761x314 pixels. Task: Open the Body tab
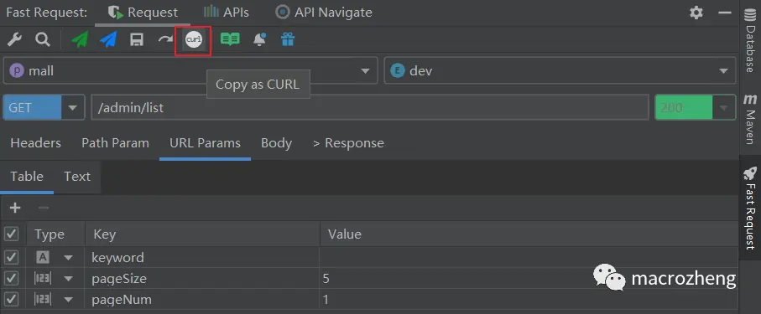[x=276, y=143]
